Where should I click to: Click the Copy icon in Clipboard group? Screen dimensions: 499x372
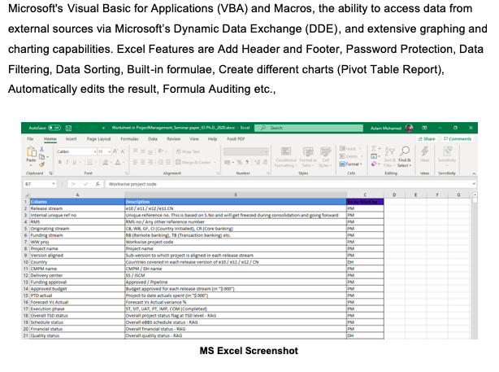41,157
